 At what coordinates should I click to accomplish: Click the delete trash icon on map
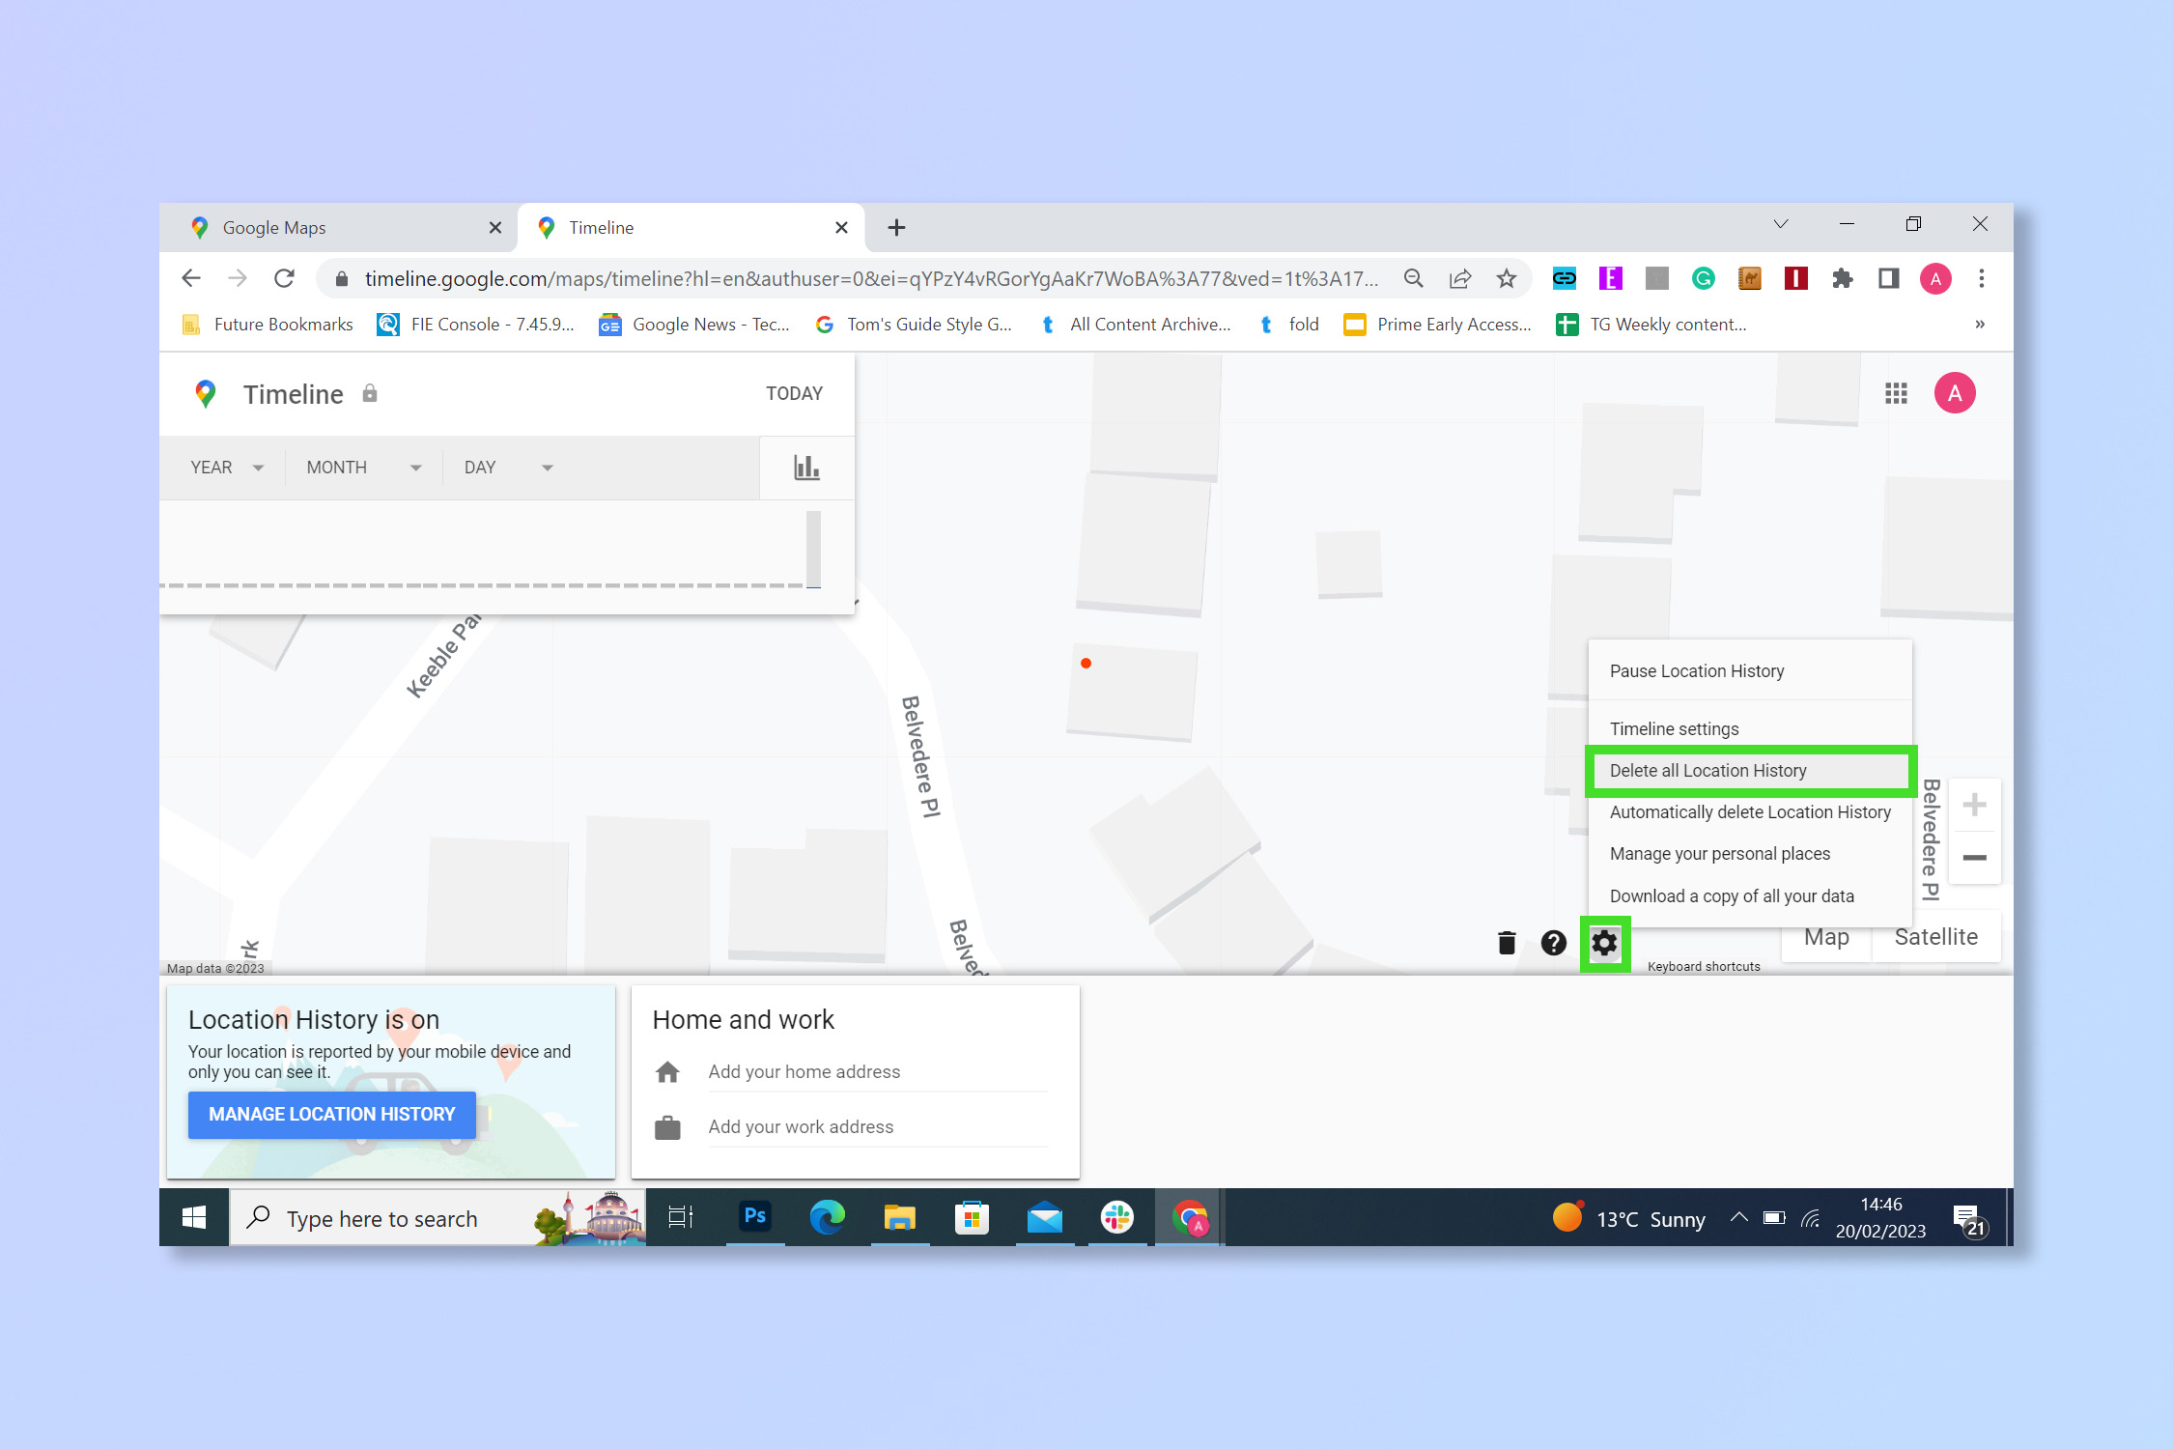coord(1504,941)
